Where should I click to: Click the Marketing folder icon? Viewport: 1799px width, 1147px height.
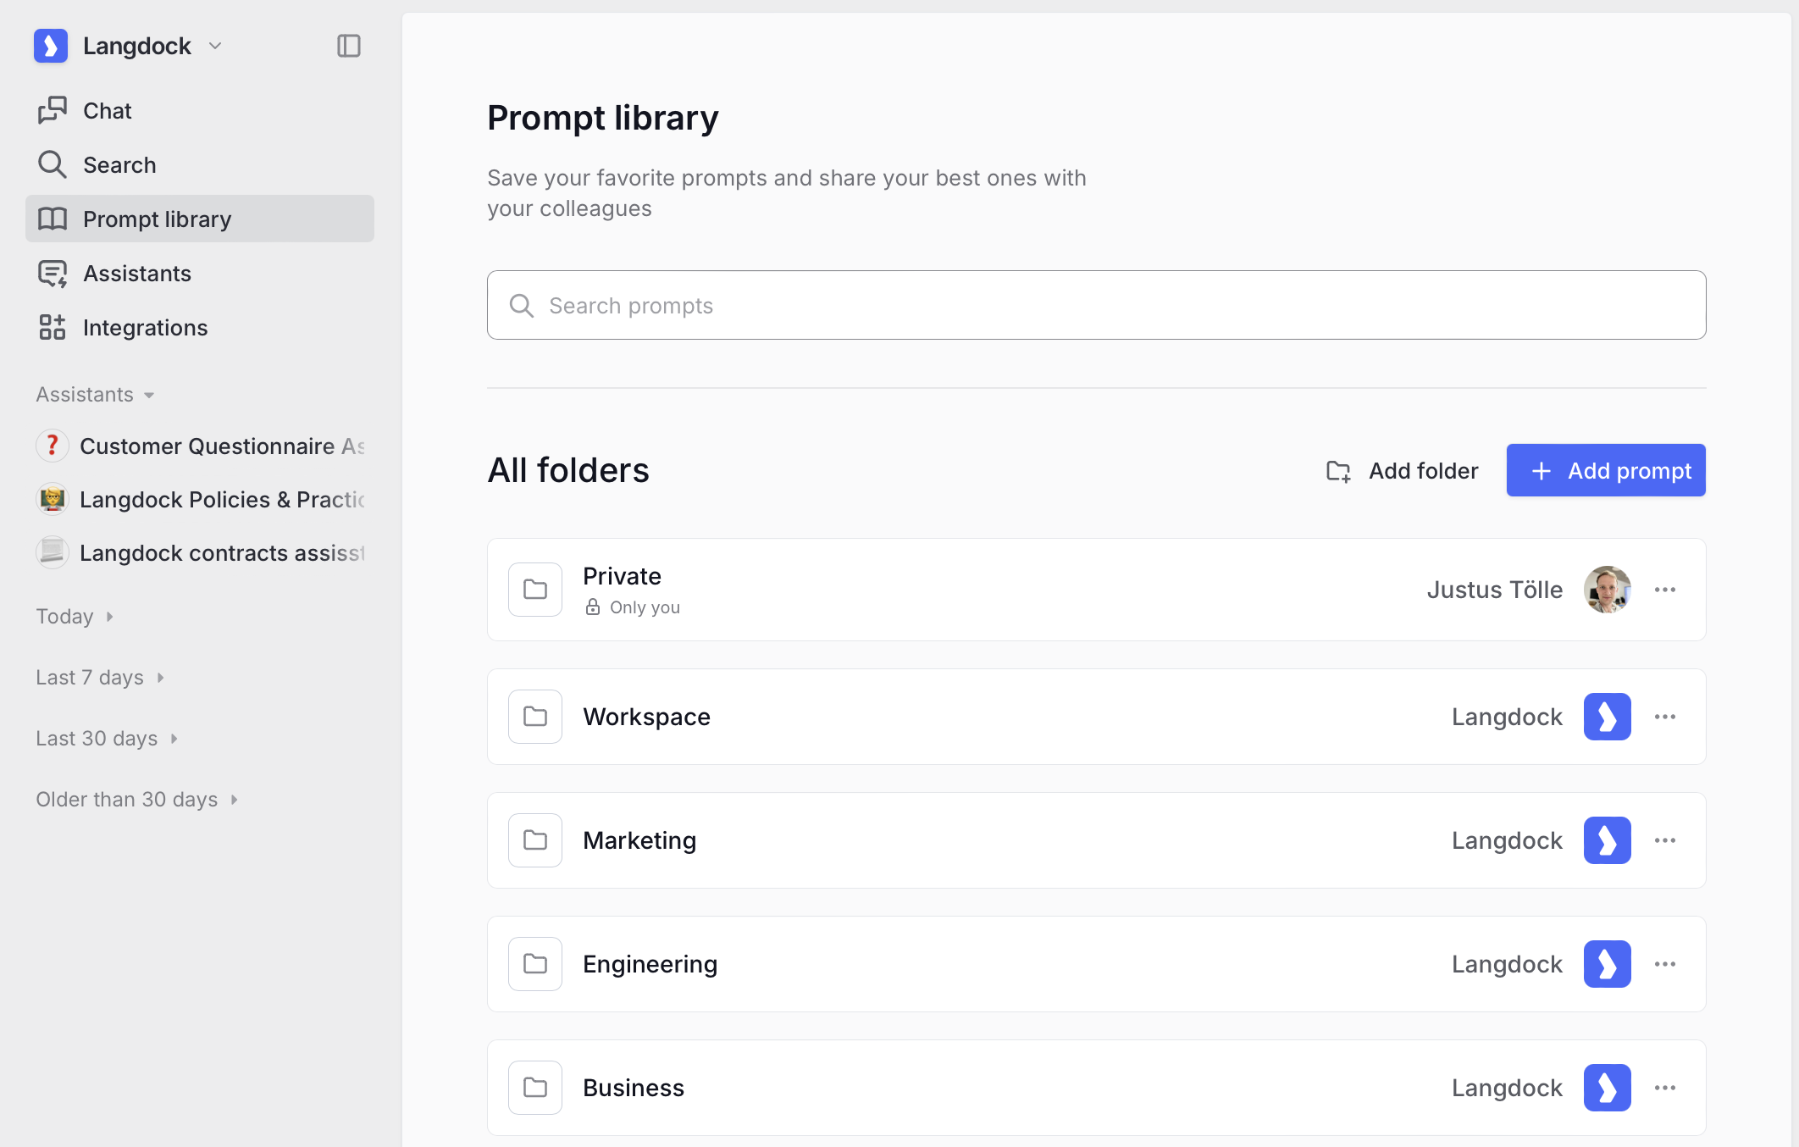[x=535, y=840]
